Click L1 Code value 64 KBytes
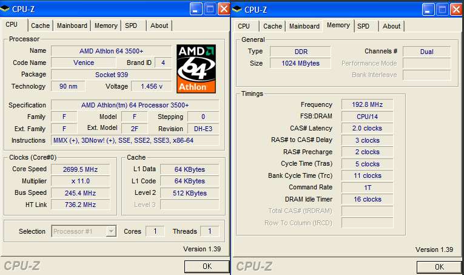Screen dimensions: 464x275 190,181
